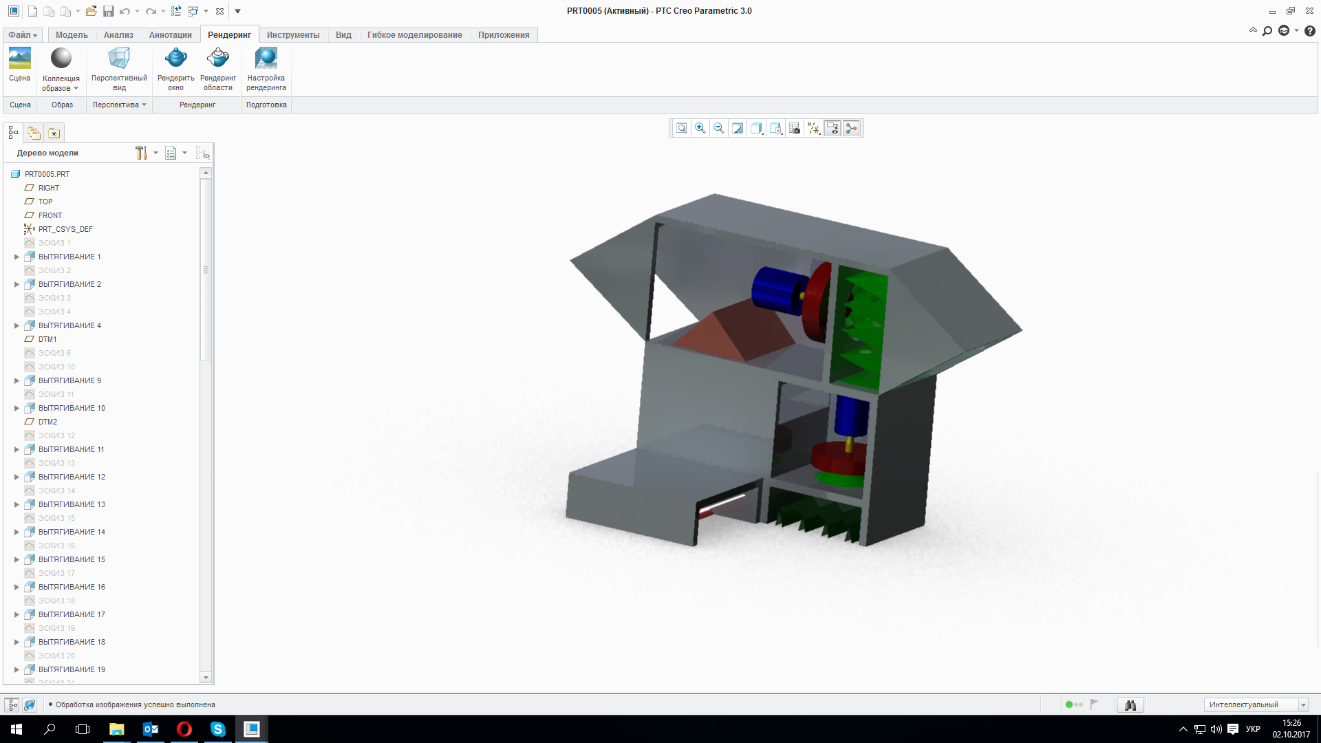The height and width of the screenshot is (743, 1321).
Task: Select the Model Tree navigator tab
Action: click(x=13, y=133)
